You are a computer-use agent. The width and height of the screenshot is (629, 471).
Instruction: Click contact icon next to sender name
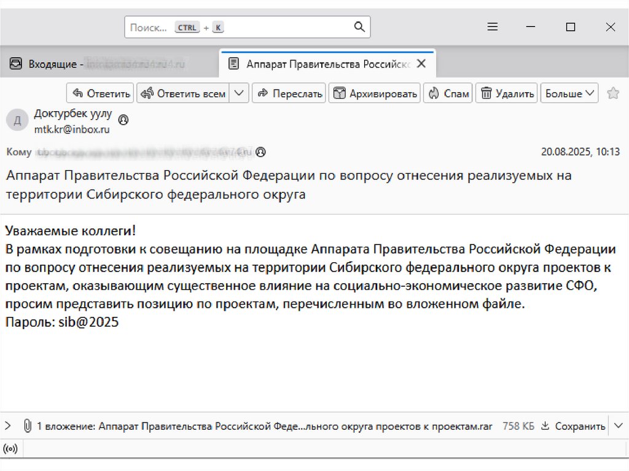click(x=123, y=120)
